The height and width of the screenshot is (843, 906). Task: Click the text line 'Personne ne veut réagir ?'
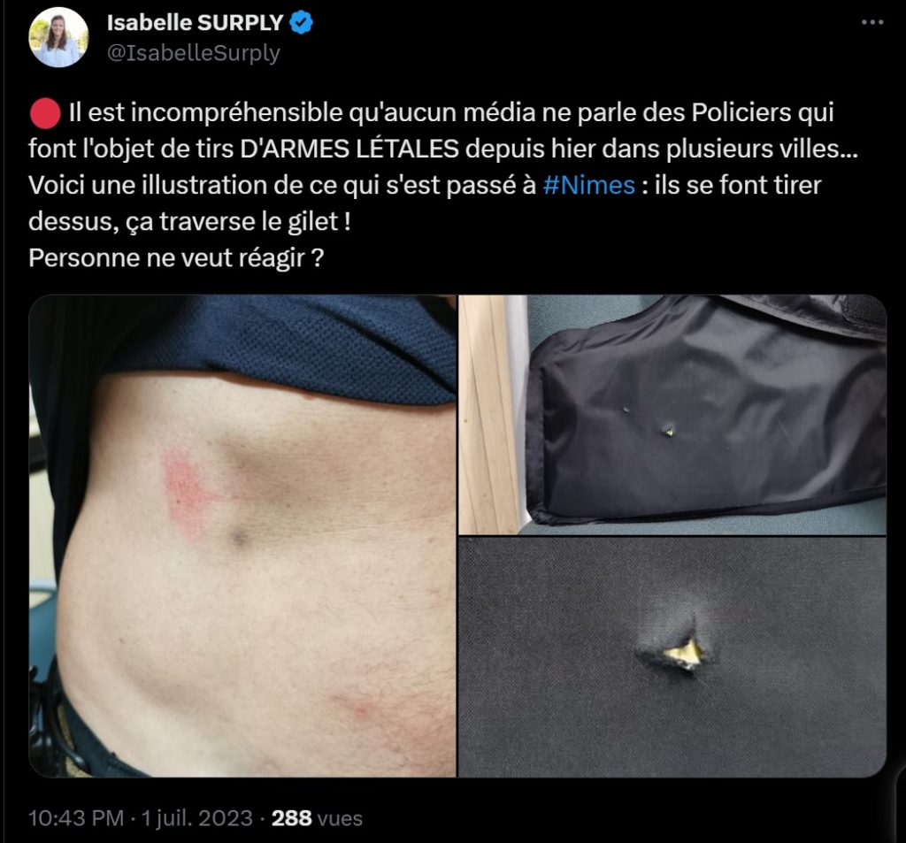[176, 258]
